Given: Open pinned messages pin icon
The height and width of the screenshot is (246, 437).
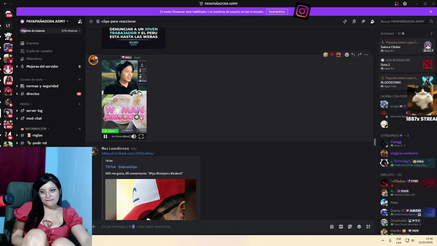Looking at the screenshot, I should (x=363, y=21).
